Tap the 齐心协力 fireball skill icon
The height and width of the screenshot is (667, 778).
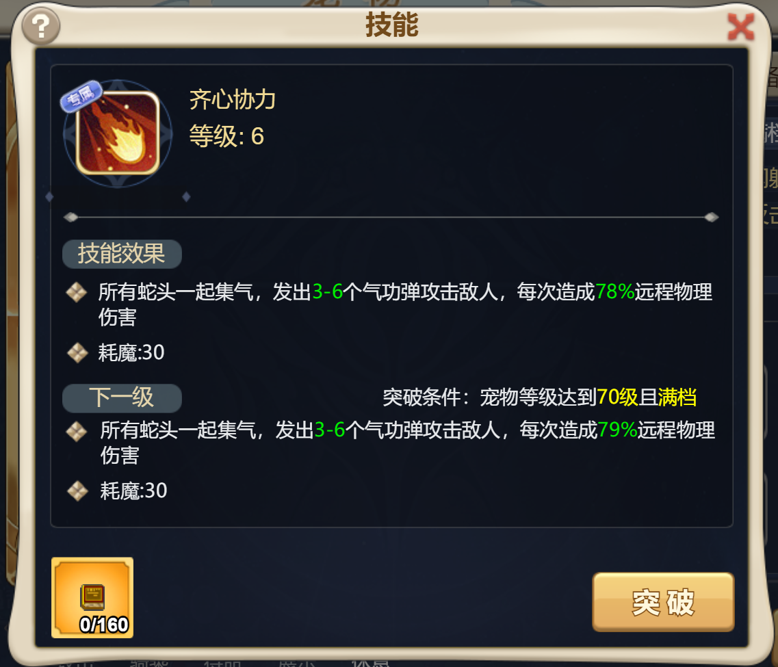point(118,134)
